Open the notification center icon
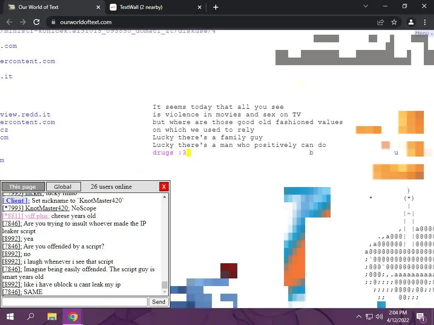Screen dimensions: 434x325 [x=420, y=317]
